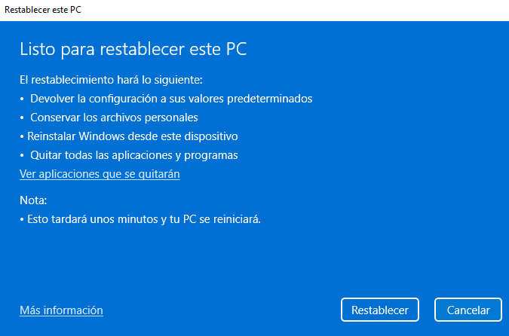Click the bullet before 'Esto tardará unos minutos'
The image size is (509, 336).
tap(22, 219)
